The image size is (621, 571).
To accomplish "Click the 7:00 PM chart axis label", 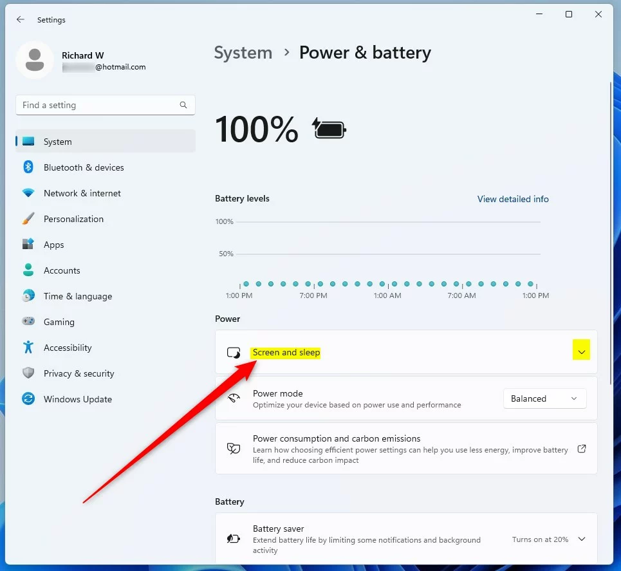I will [x=313, y=295].
